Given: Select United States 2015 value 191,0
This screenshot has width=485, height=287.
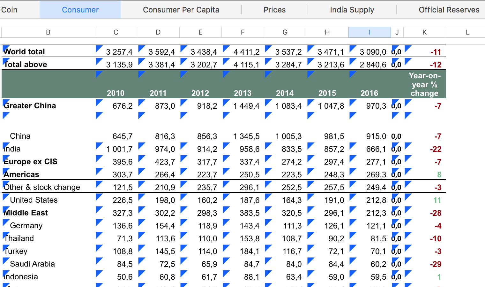Looking at the screenshot, I should 334,200.
